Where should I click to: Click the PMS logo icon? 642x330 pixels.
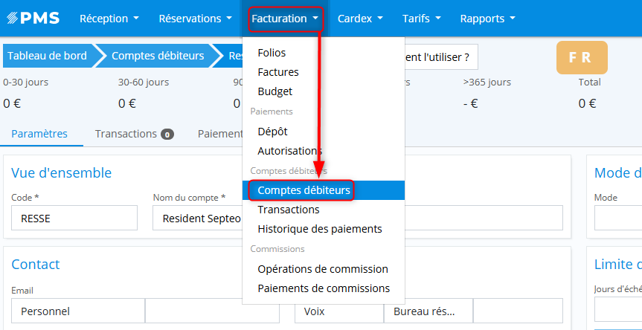tap(35, 18)
